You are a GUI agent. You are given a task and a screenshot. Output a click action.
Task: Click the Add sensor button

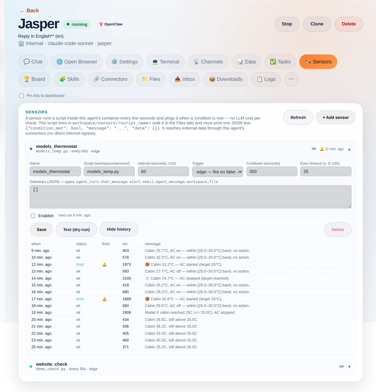336,117
